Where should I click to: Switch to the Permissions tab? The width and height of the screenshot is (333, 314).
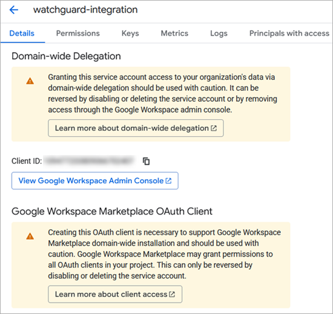(77, 33)
